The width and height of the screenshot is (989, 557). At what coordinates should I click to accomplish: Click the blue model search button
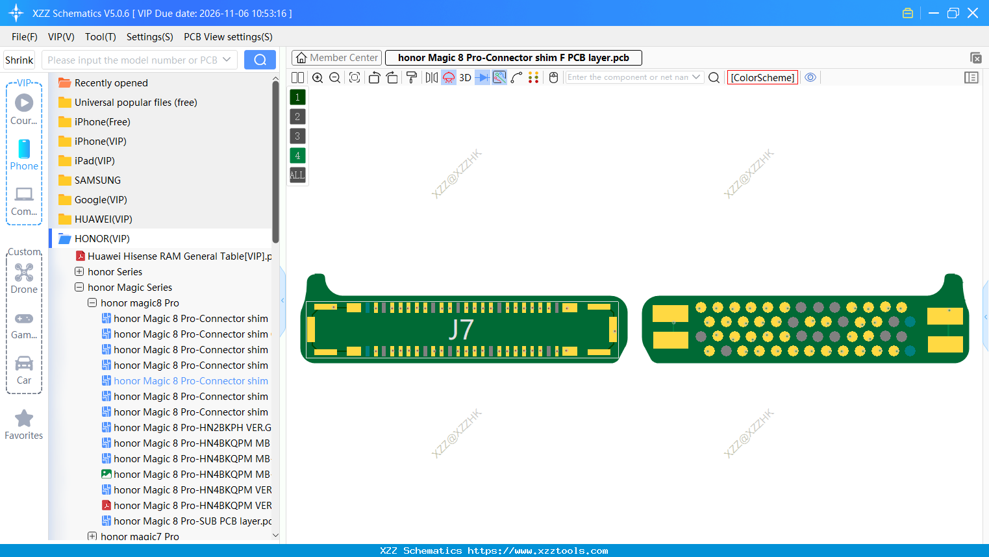(x=260, y=60)
